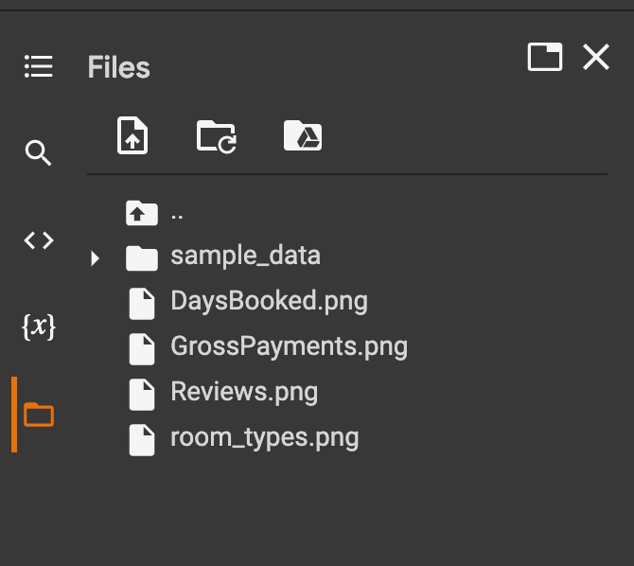Screen dimensions: 634x566
Task: Click the Files panel title
Action: tap(119, 67)
